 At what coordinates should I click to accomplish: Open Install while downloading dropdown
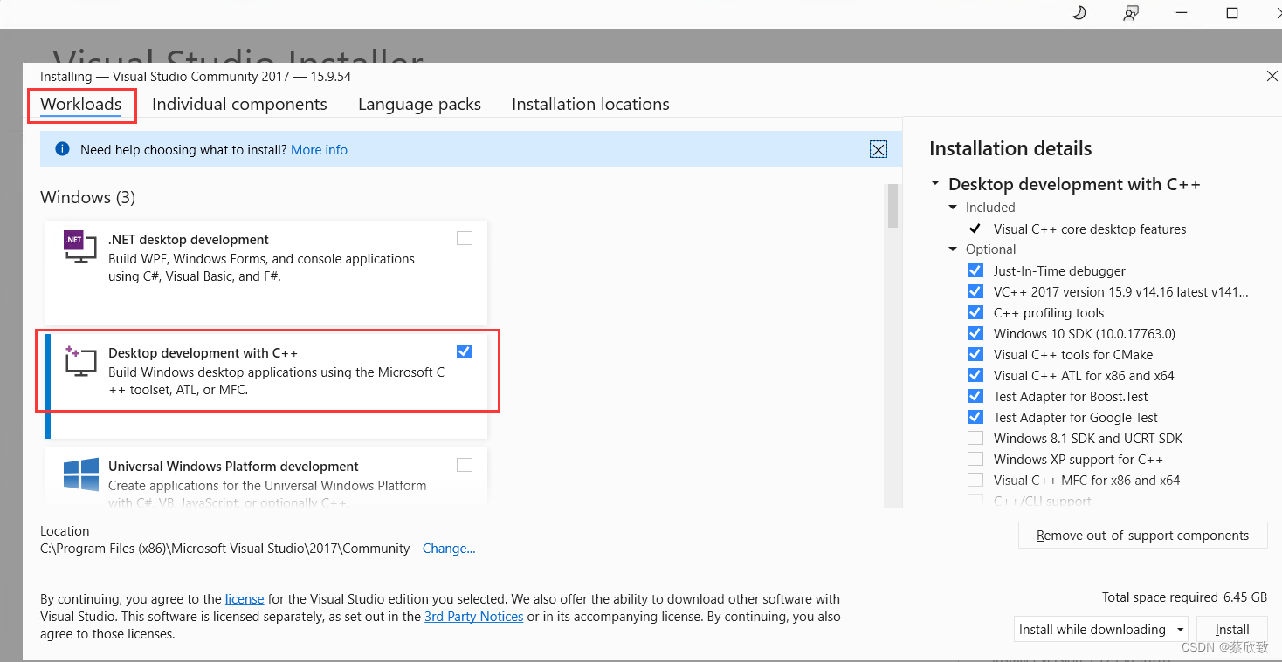[x=1101, y=629]
